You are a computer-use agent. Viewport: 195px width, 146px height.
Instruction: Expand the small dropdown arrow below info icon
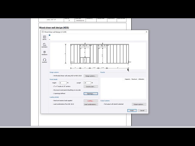click(x=49, y=40)
